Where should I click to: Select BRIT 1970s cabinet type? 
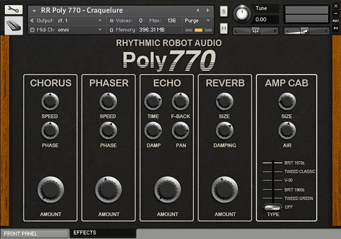[294, 163]
